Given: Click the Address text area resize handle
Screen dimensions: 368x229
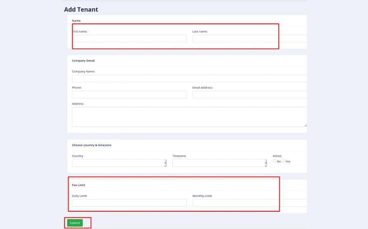Looking at the screenshot, I should coord(305,125).
